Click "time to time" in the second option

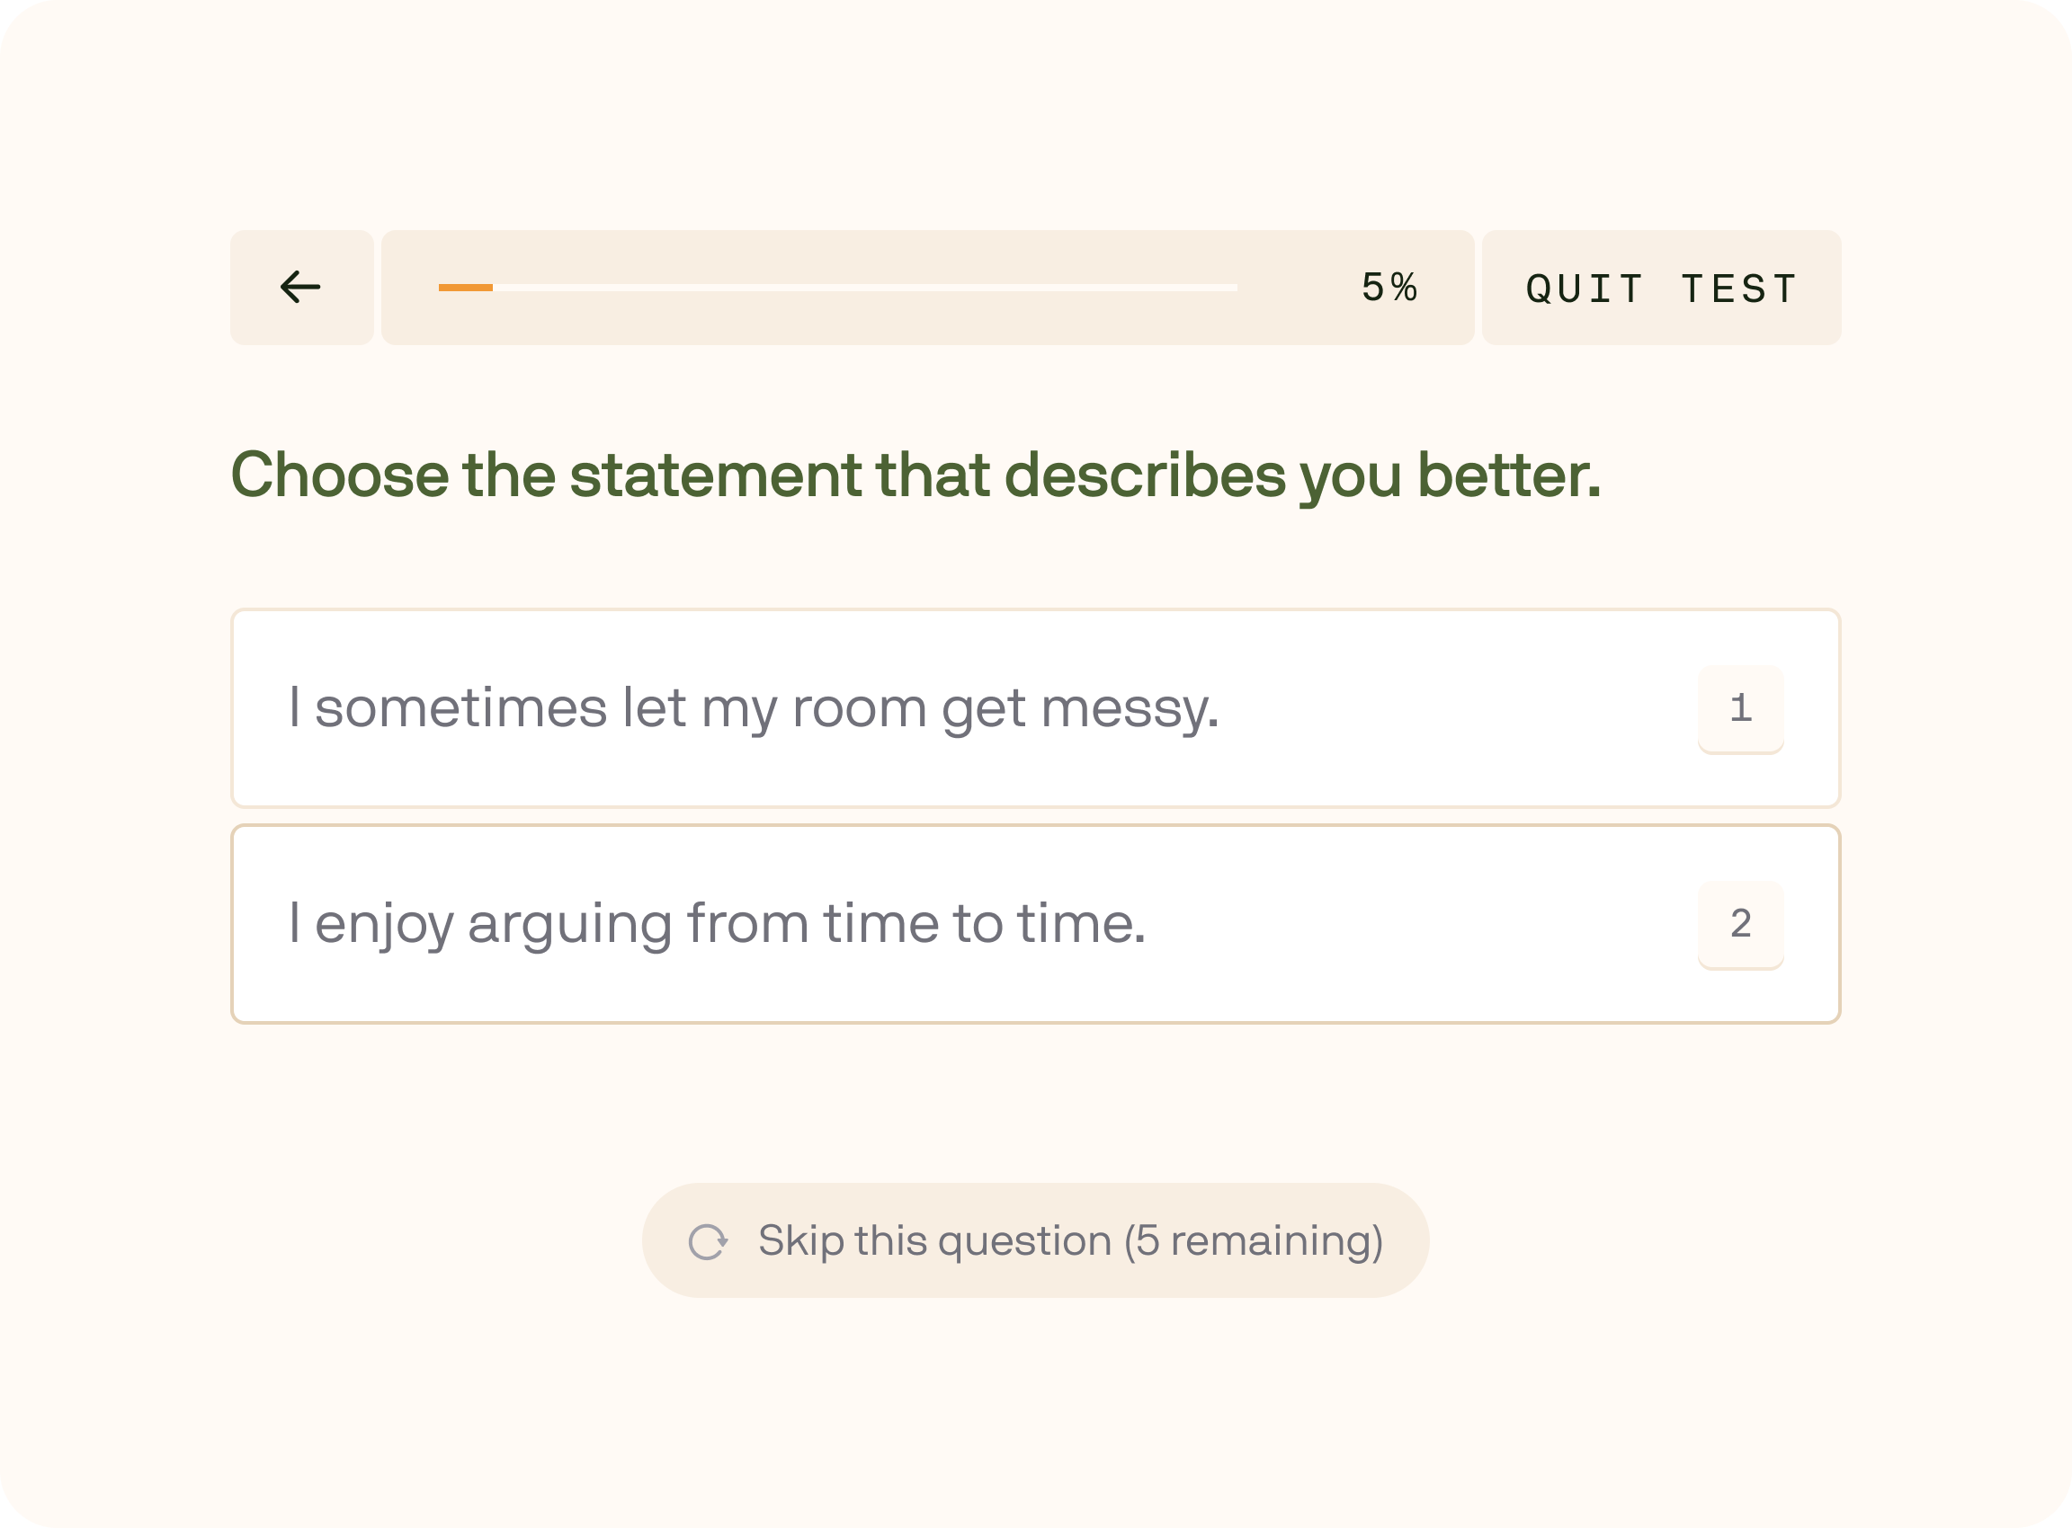point(984,923)
